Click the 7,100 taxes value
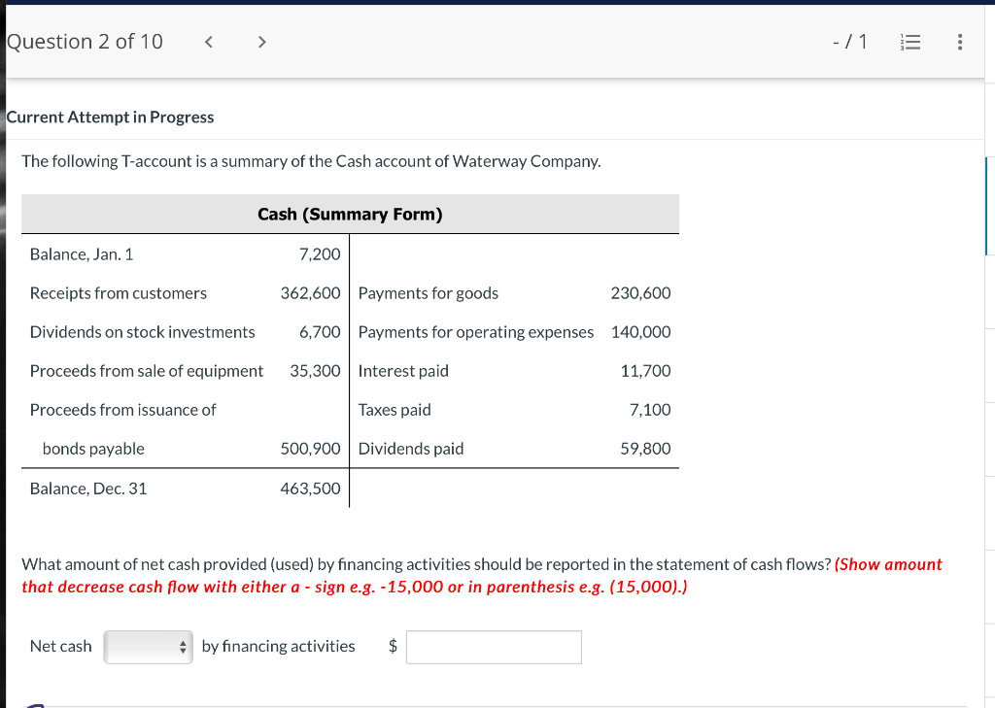The height and width of the screenshot is (708, 995). tap(650, 410)
